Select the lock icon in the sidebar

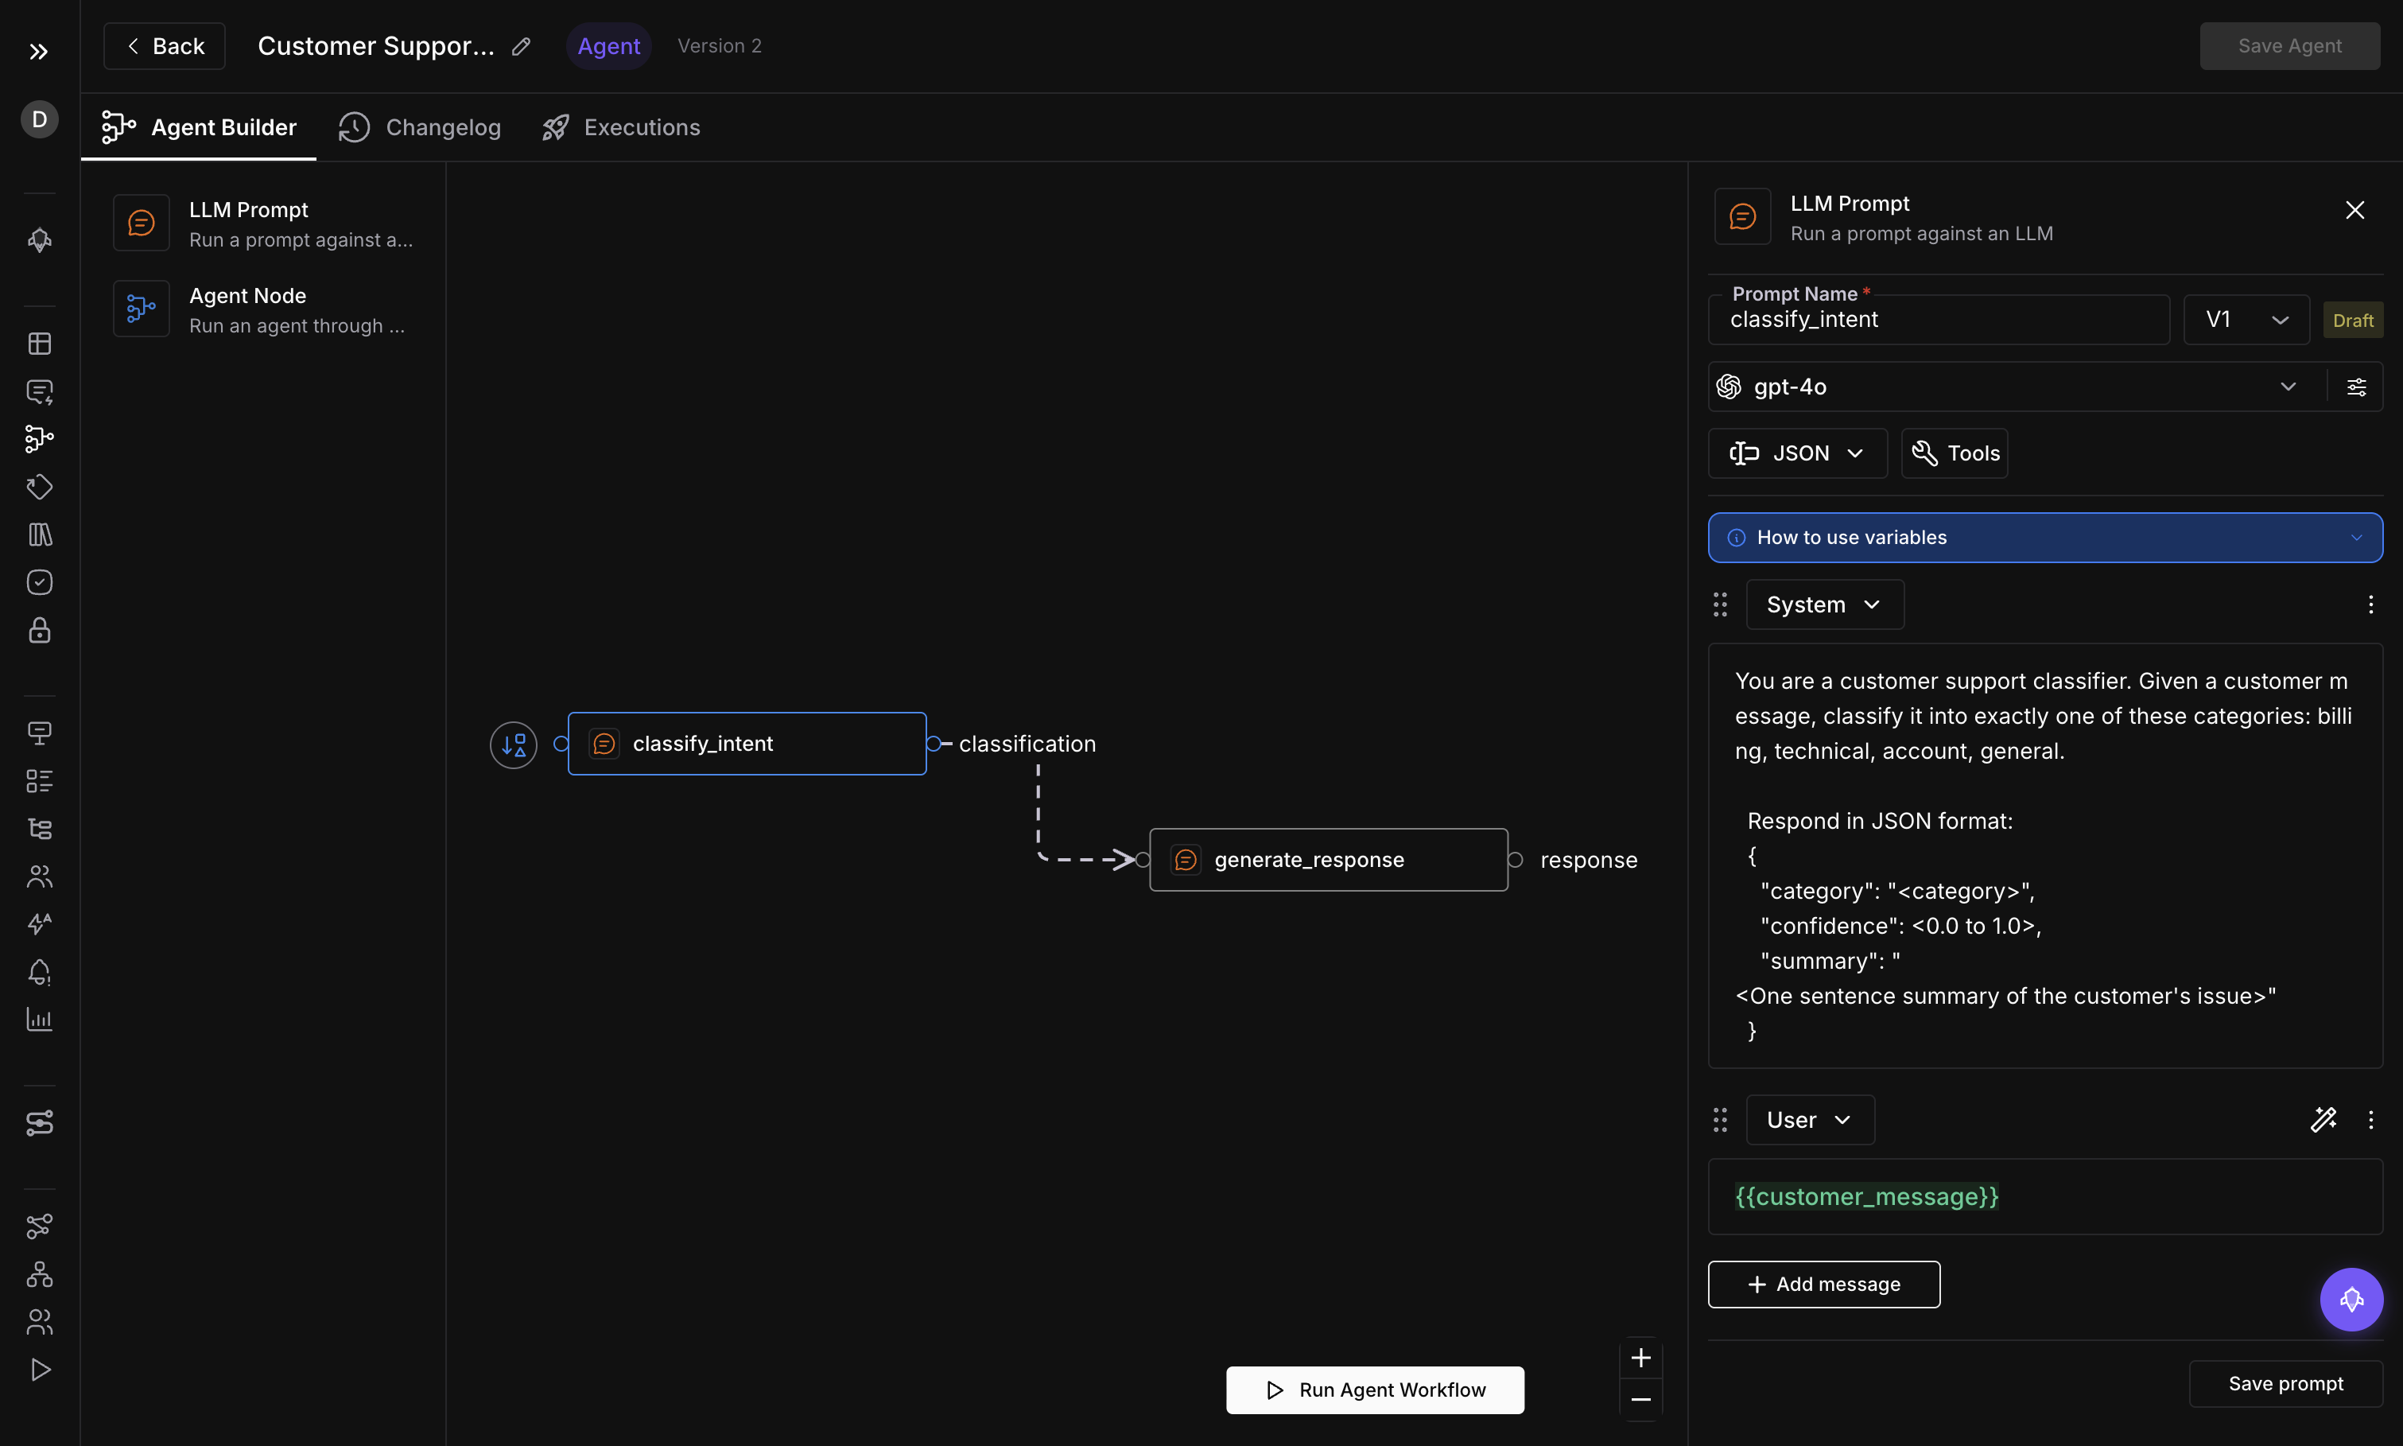[x=39, y=631]
